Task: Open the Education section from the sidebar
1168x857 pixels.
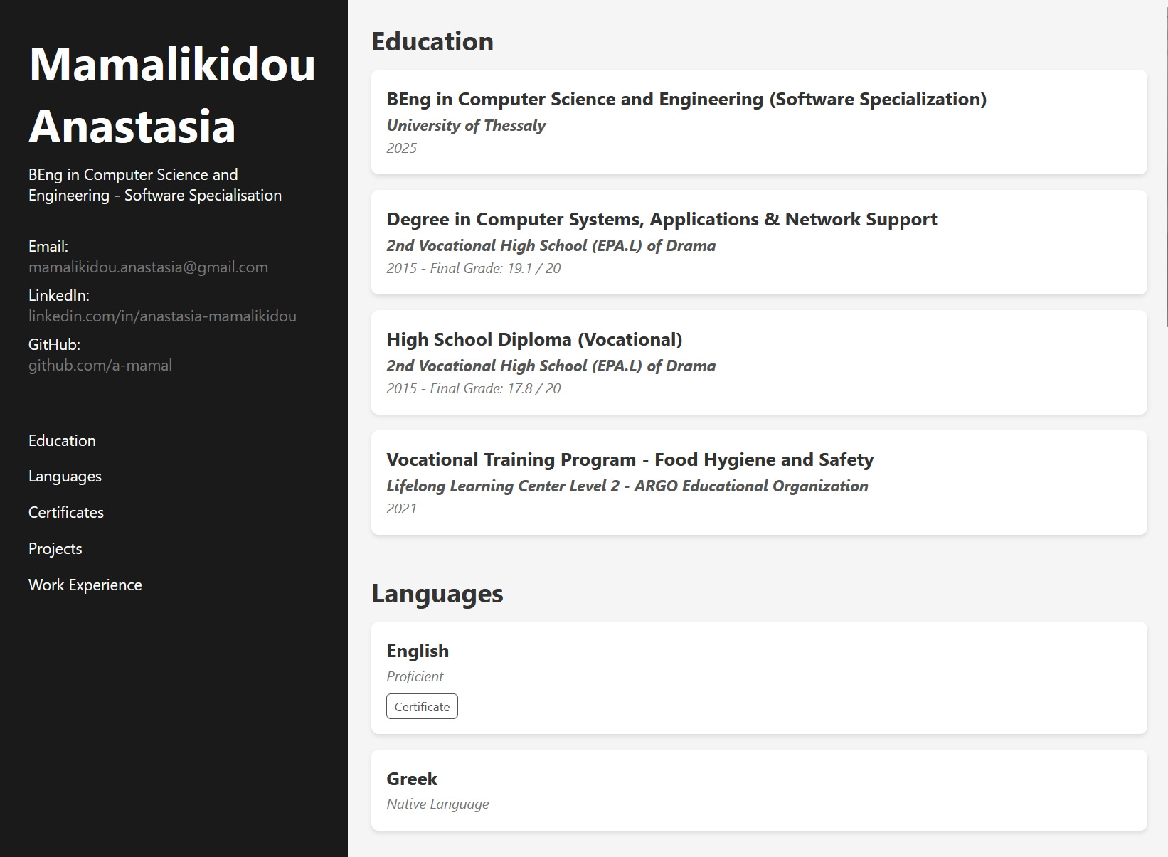Action: click(62, 440)
